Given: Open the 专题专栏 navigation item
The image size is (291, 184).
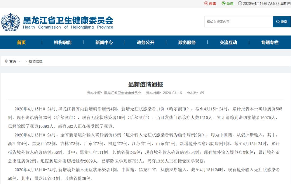Looking at the screenshot, I should coord(270,43).
